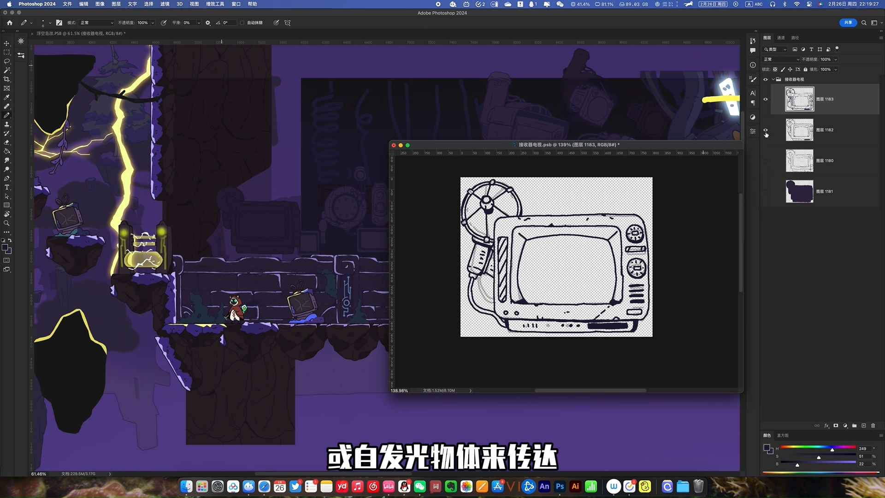Open brush settings gear in options bar
Viewport: 885px width, 498px height.
(208, 23)
